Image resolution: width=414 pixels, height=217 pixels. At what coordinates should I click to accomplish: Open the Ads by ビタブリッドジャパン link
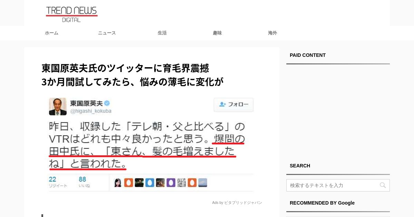pyautogui.click(x=237, y=203)
